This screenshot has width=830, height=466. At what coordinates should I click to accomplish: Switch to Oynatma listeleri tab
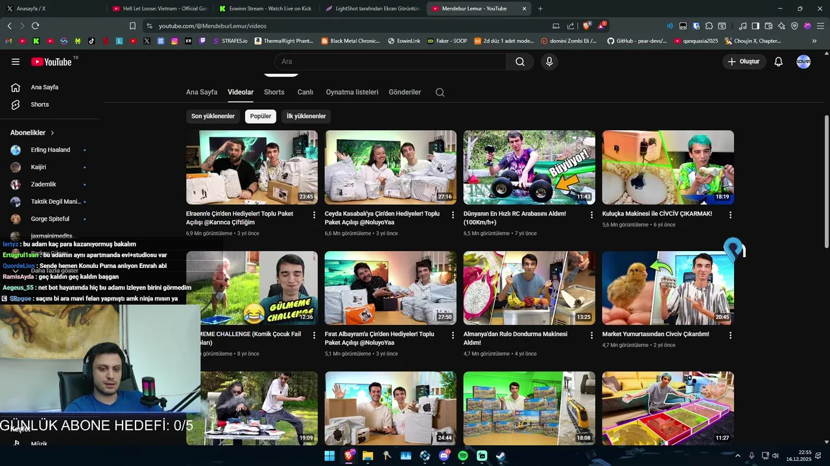[352, 92]
